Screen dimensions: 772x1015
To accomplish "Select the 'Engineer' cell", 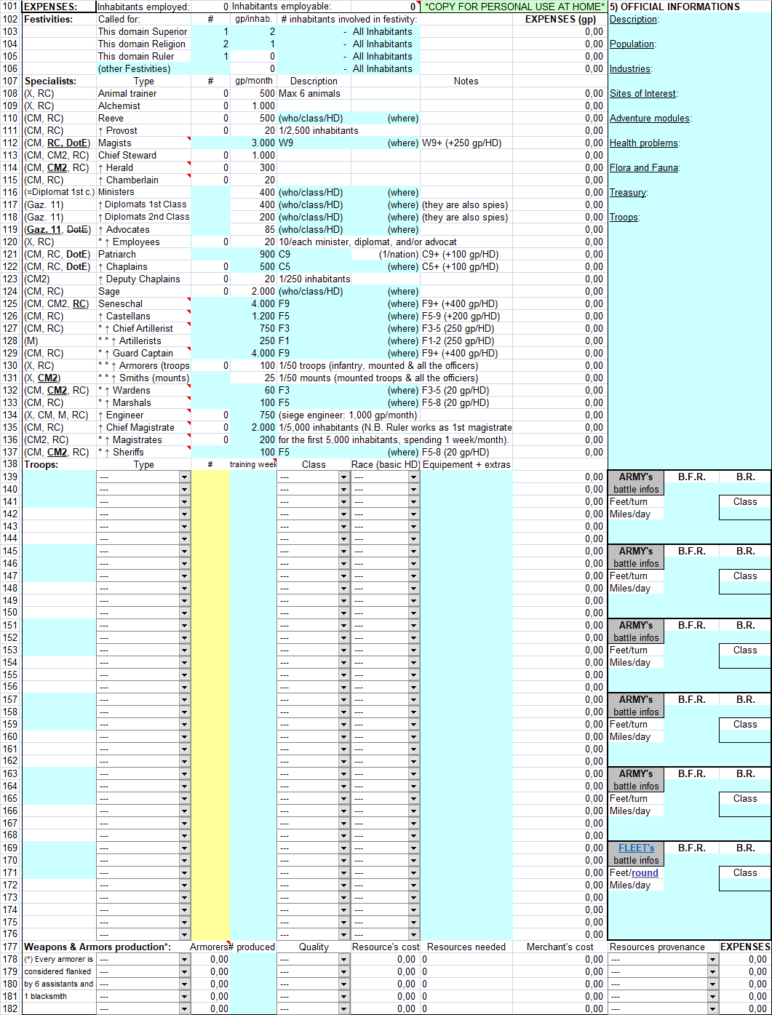I will (x=144, y=415).
